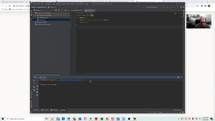Open Excel from the taskbar

tap(101, 119)
